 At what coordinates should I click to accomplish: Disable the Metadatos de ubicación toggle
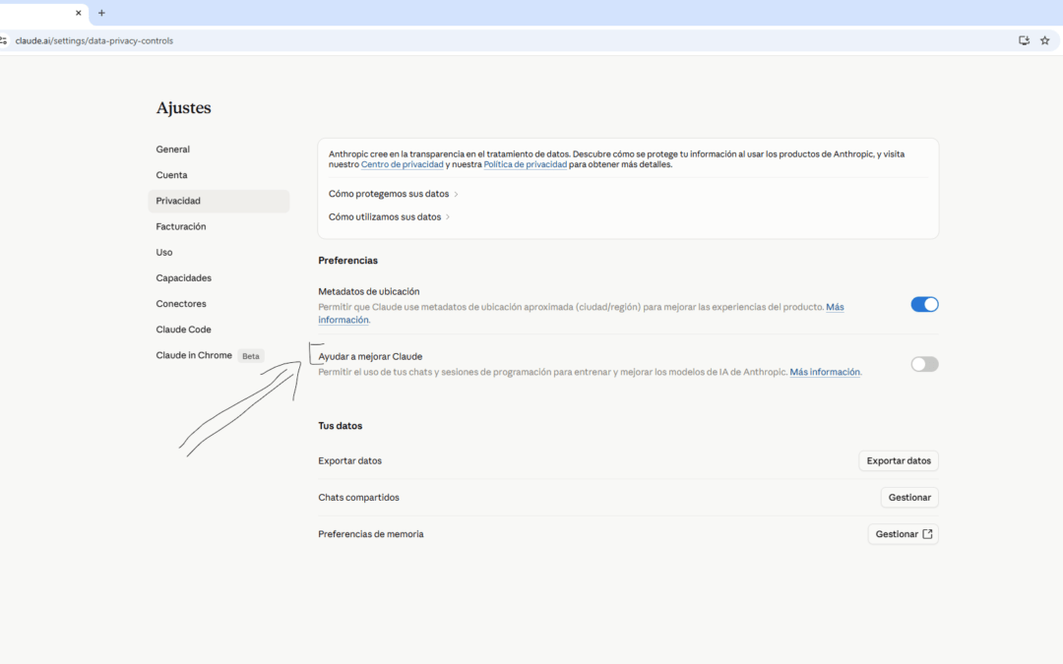(x=924, y=304)
